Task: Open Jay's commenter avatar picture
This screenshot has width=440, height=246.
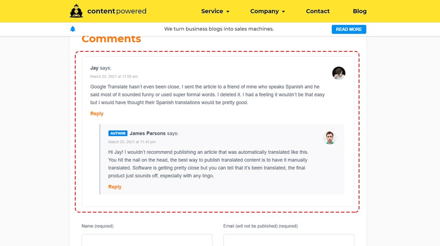Action: tap(338, 73)
